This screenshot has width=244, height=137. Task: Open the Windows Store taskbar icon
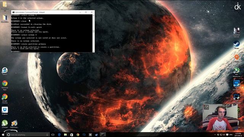pyautogui.click(x=72, y=135)
